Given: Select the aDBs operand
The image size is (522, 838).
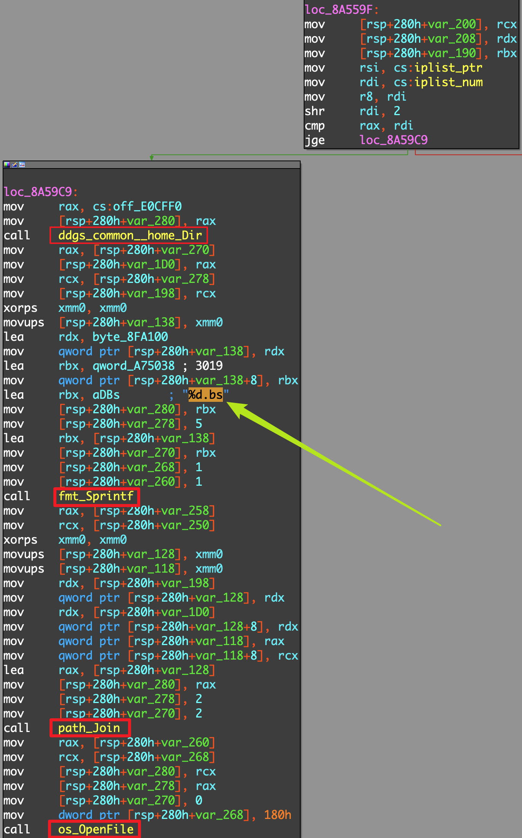Looking at the screenshot, I should tap(106, 395).
